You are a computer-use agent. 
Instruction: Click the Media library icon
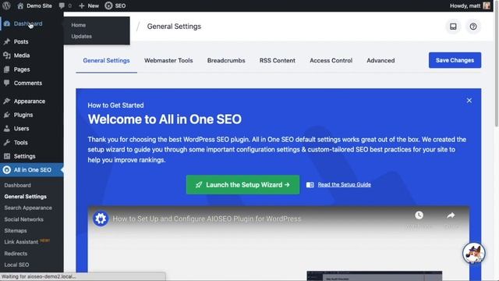point(7,55)
